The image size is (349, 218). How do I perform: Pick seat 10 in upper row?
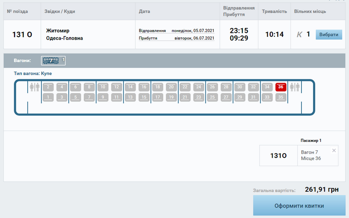(x=103, y=87)
